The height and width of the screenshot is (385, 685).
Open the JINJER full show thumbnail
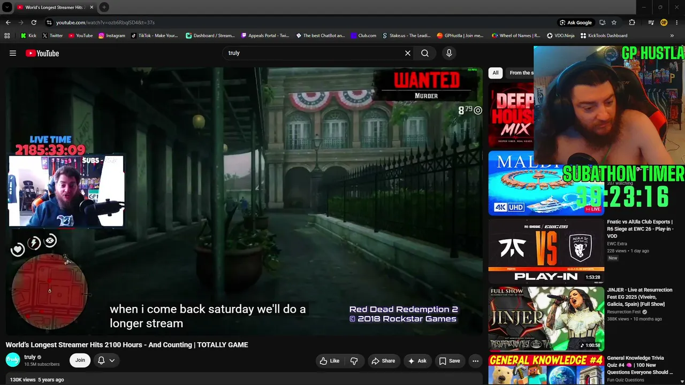click(x=546, y=319)
